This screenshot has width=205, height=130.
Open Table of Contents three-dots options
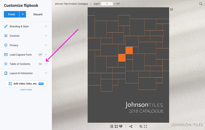(46, 64)
